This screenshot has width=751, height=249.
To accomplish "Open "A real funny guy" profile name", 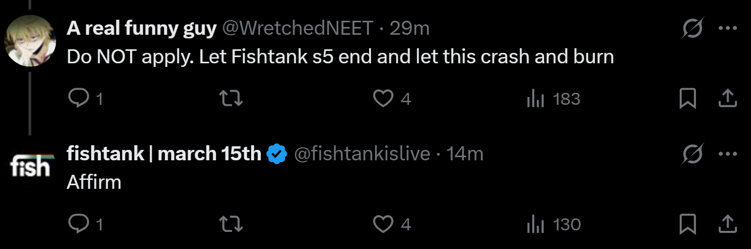I will pos(141,29).
